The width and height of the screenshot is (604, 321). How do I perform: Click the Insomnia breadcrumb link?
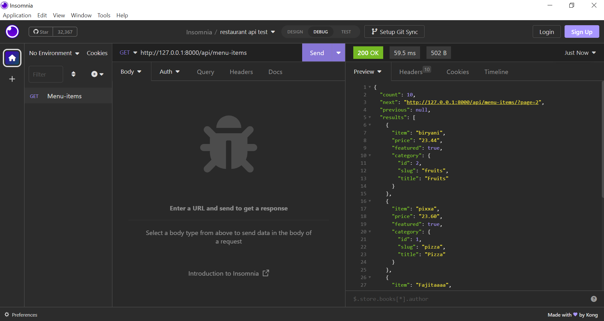[199, 32]
